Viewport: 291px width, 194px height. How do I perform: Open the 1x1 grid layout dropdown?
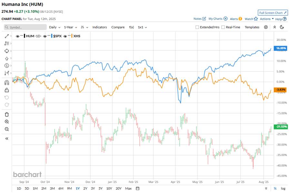point(142,27)
